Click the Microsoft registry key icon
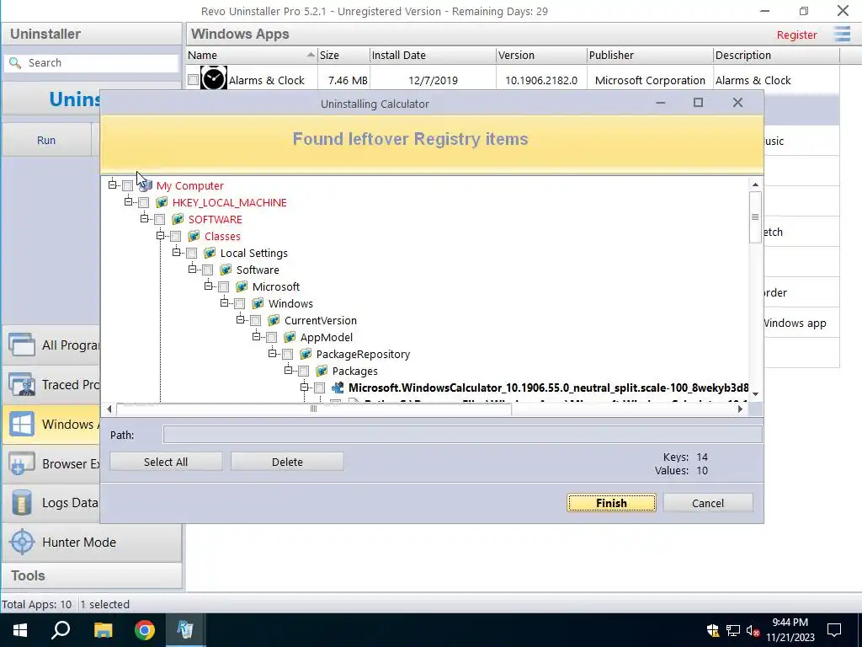This screenshot has width=862, height=647. point(242,286)
